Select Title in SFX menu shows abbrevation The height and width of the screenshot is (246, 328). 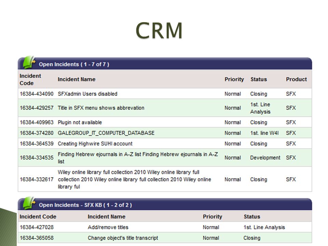pyautogui.click(x=101, y=108)
